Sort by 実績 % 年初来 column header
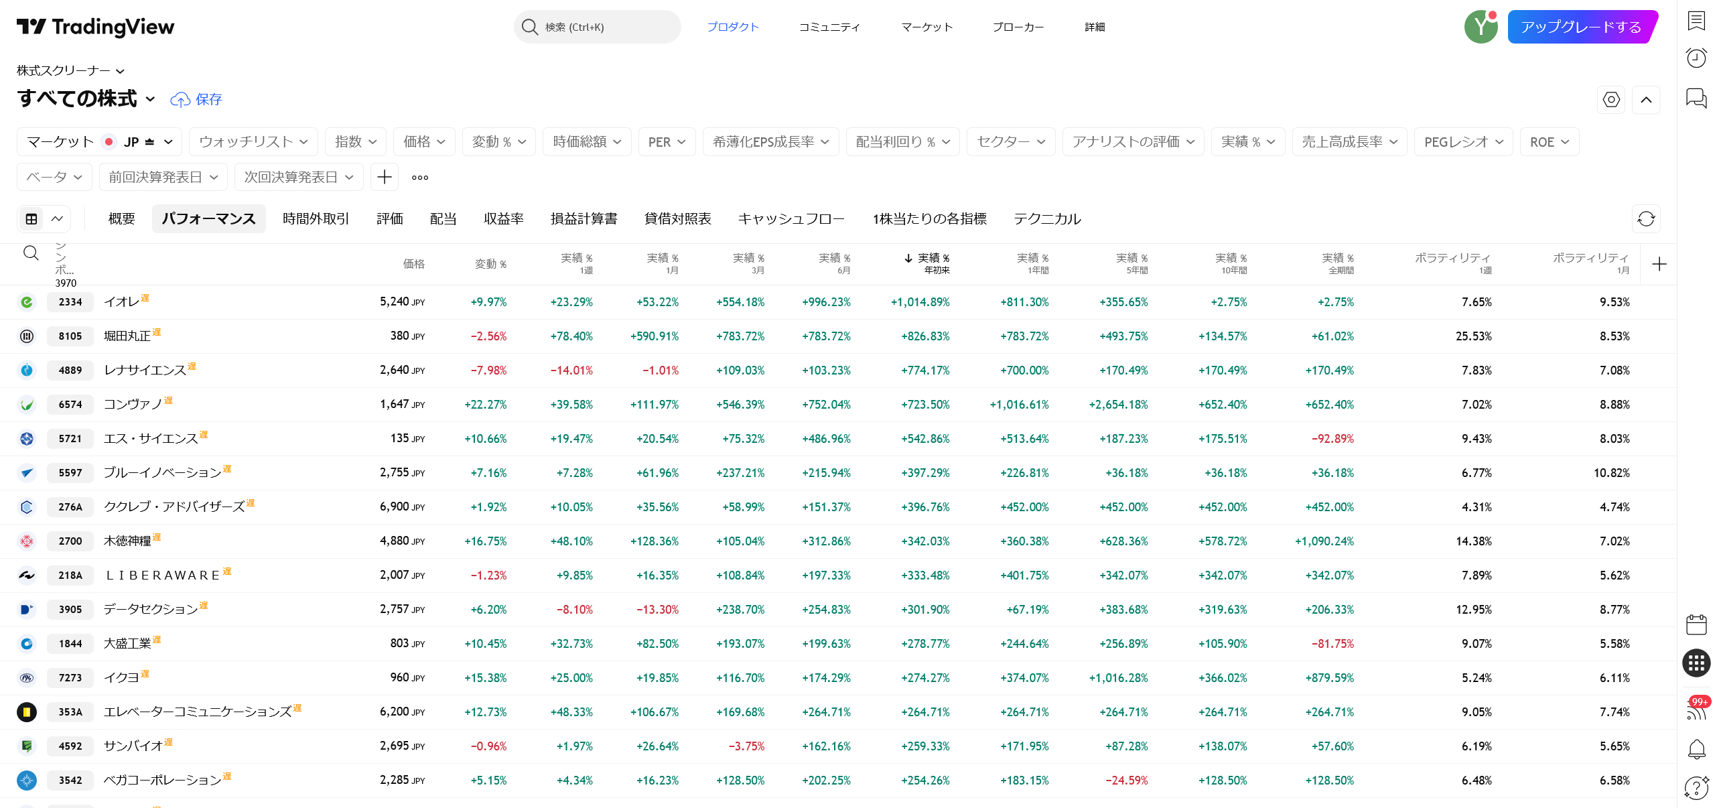This screenshot has height=808, width=1715. click(x=927, y=263)
